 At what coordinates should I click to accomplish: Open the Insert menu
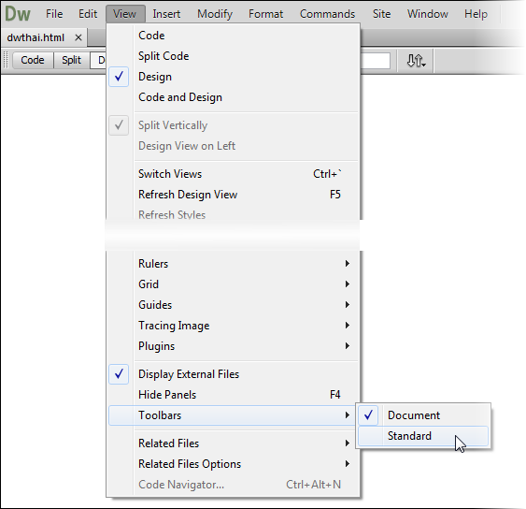pos(166,14)
